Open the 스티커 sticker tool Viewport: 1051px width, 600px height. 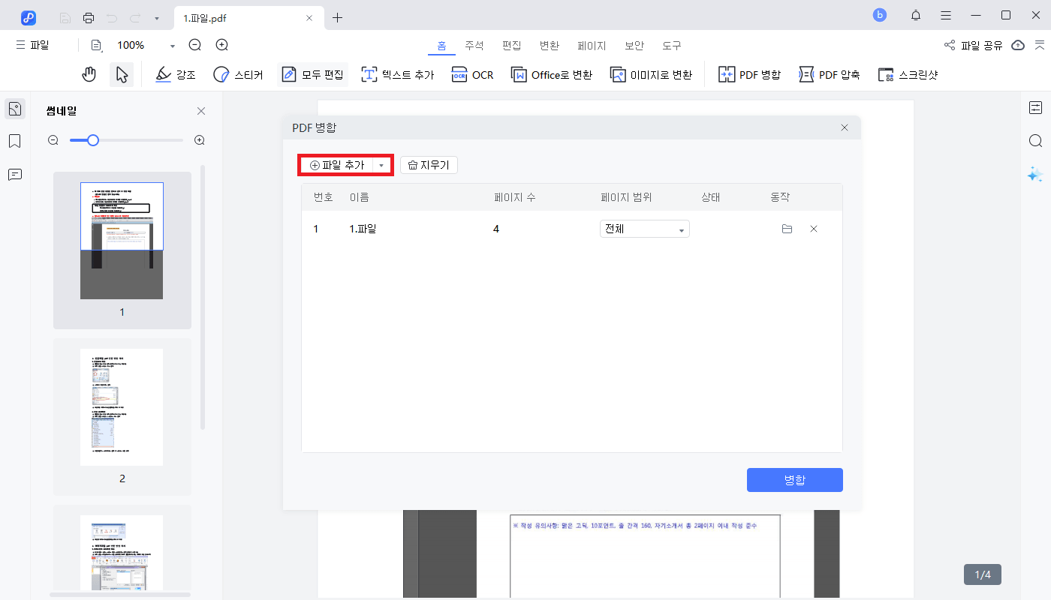(238, 75)
